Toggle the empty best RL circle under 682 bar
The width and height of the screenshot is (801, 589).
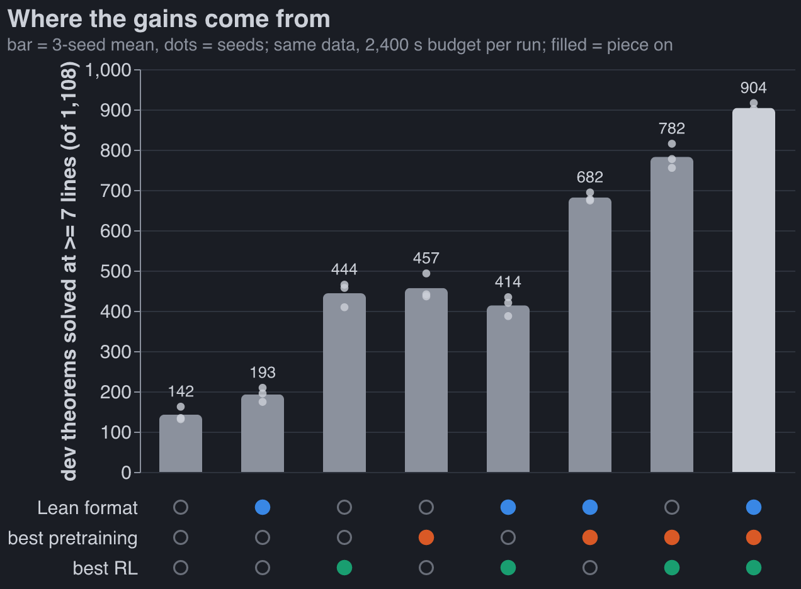tap(590, 568)
